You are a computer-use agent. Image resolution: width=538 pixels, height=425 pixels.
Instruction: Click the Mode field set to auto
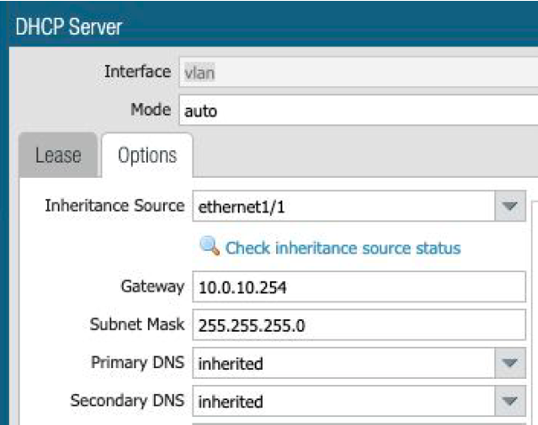pyautogui.click(x=356, y=111)
